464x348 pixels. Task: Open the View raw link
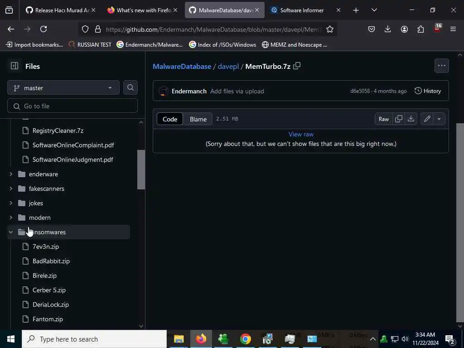pyautogui.click(x=301, y=134)
